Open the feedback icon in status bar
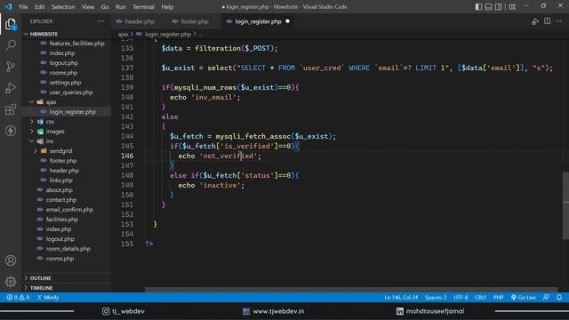Viewport: 569px width, 320px height. pyautogui.click(x=546, y=298)
